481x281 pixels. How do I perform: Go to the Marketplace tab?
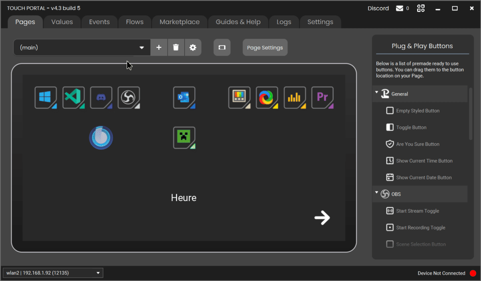(x=180, y=22)
